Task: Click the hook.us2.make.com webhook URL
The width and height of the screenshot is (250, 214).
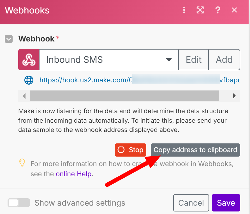Action: click(84, 80)
